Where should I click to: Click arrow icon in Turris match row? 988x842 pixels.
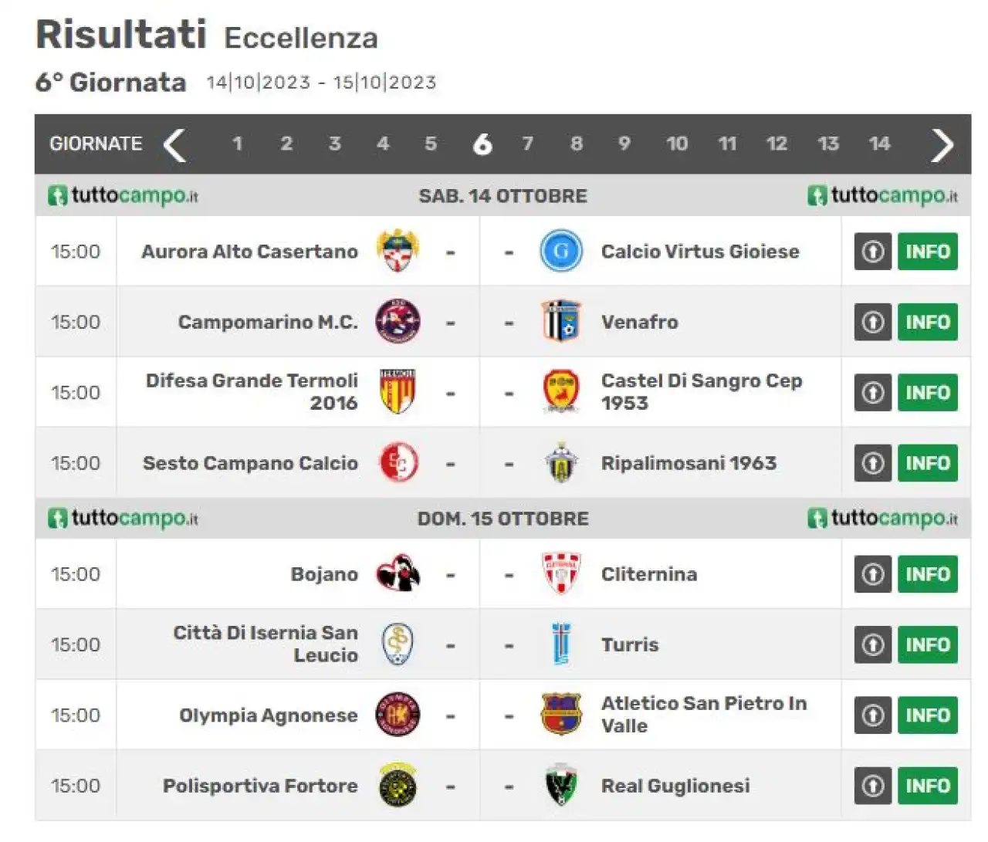[x=873, y=644]
